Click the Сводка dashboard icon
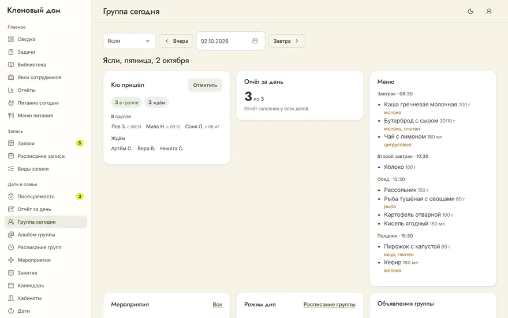This screenshot has height=318, width=508. (x=11, y=39)
